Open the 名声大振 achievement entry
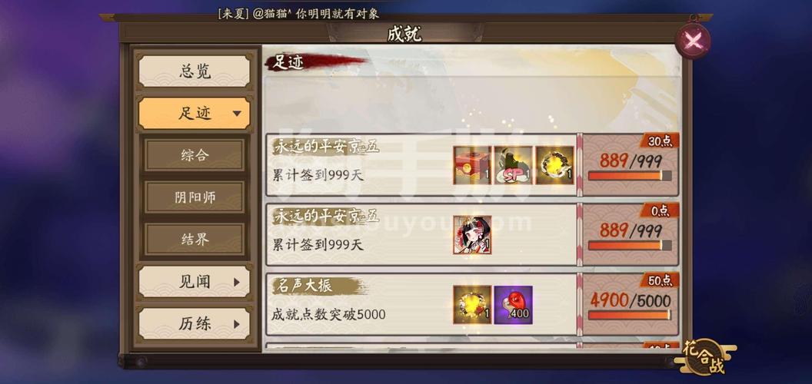Image resolution: width=812 pixels, height=384 pixels. (421, 304)
